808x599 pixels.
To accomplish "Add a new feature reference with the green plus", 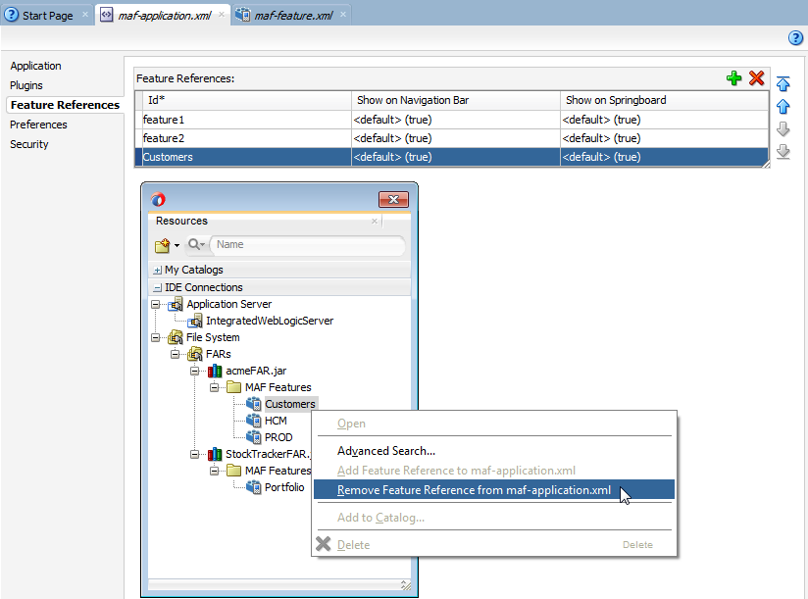I will 733,78.
